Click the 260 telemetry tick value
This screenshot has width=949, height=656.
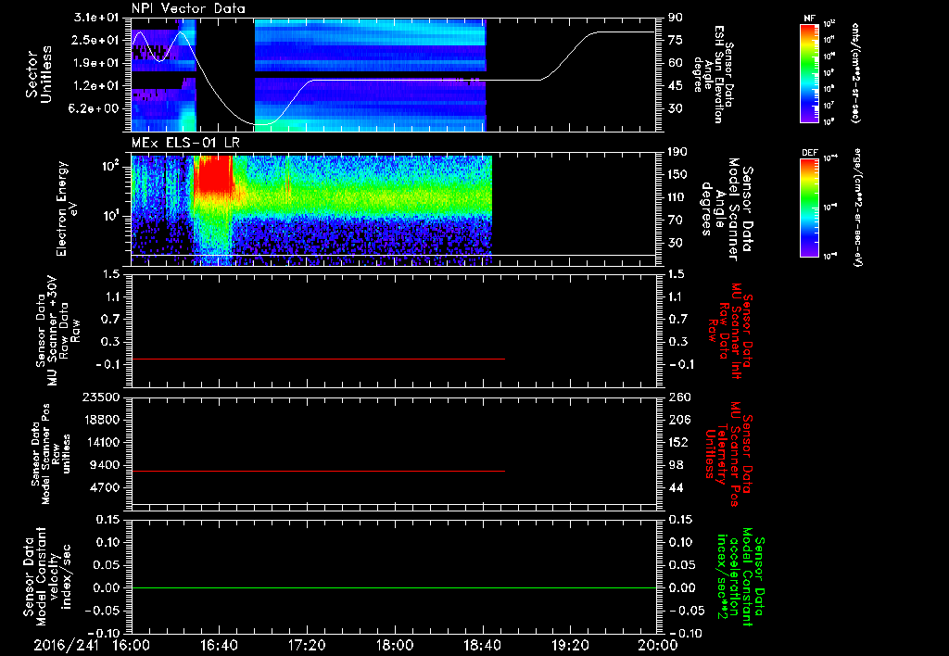(678, 397)
